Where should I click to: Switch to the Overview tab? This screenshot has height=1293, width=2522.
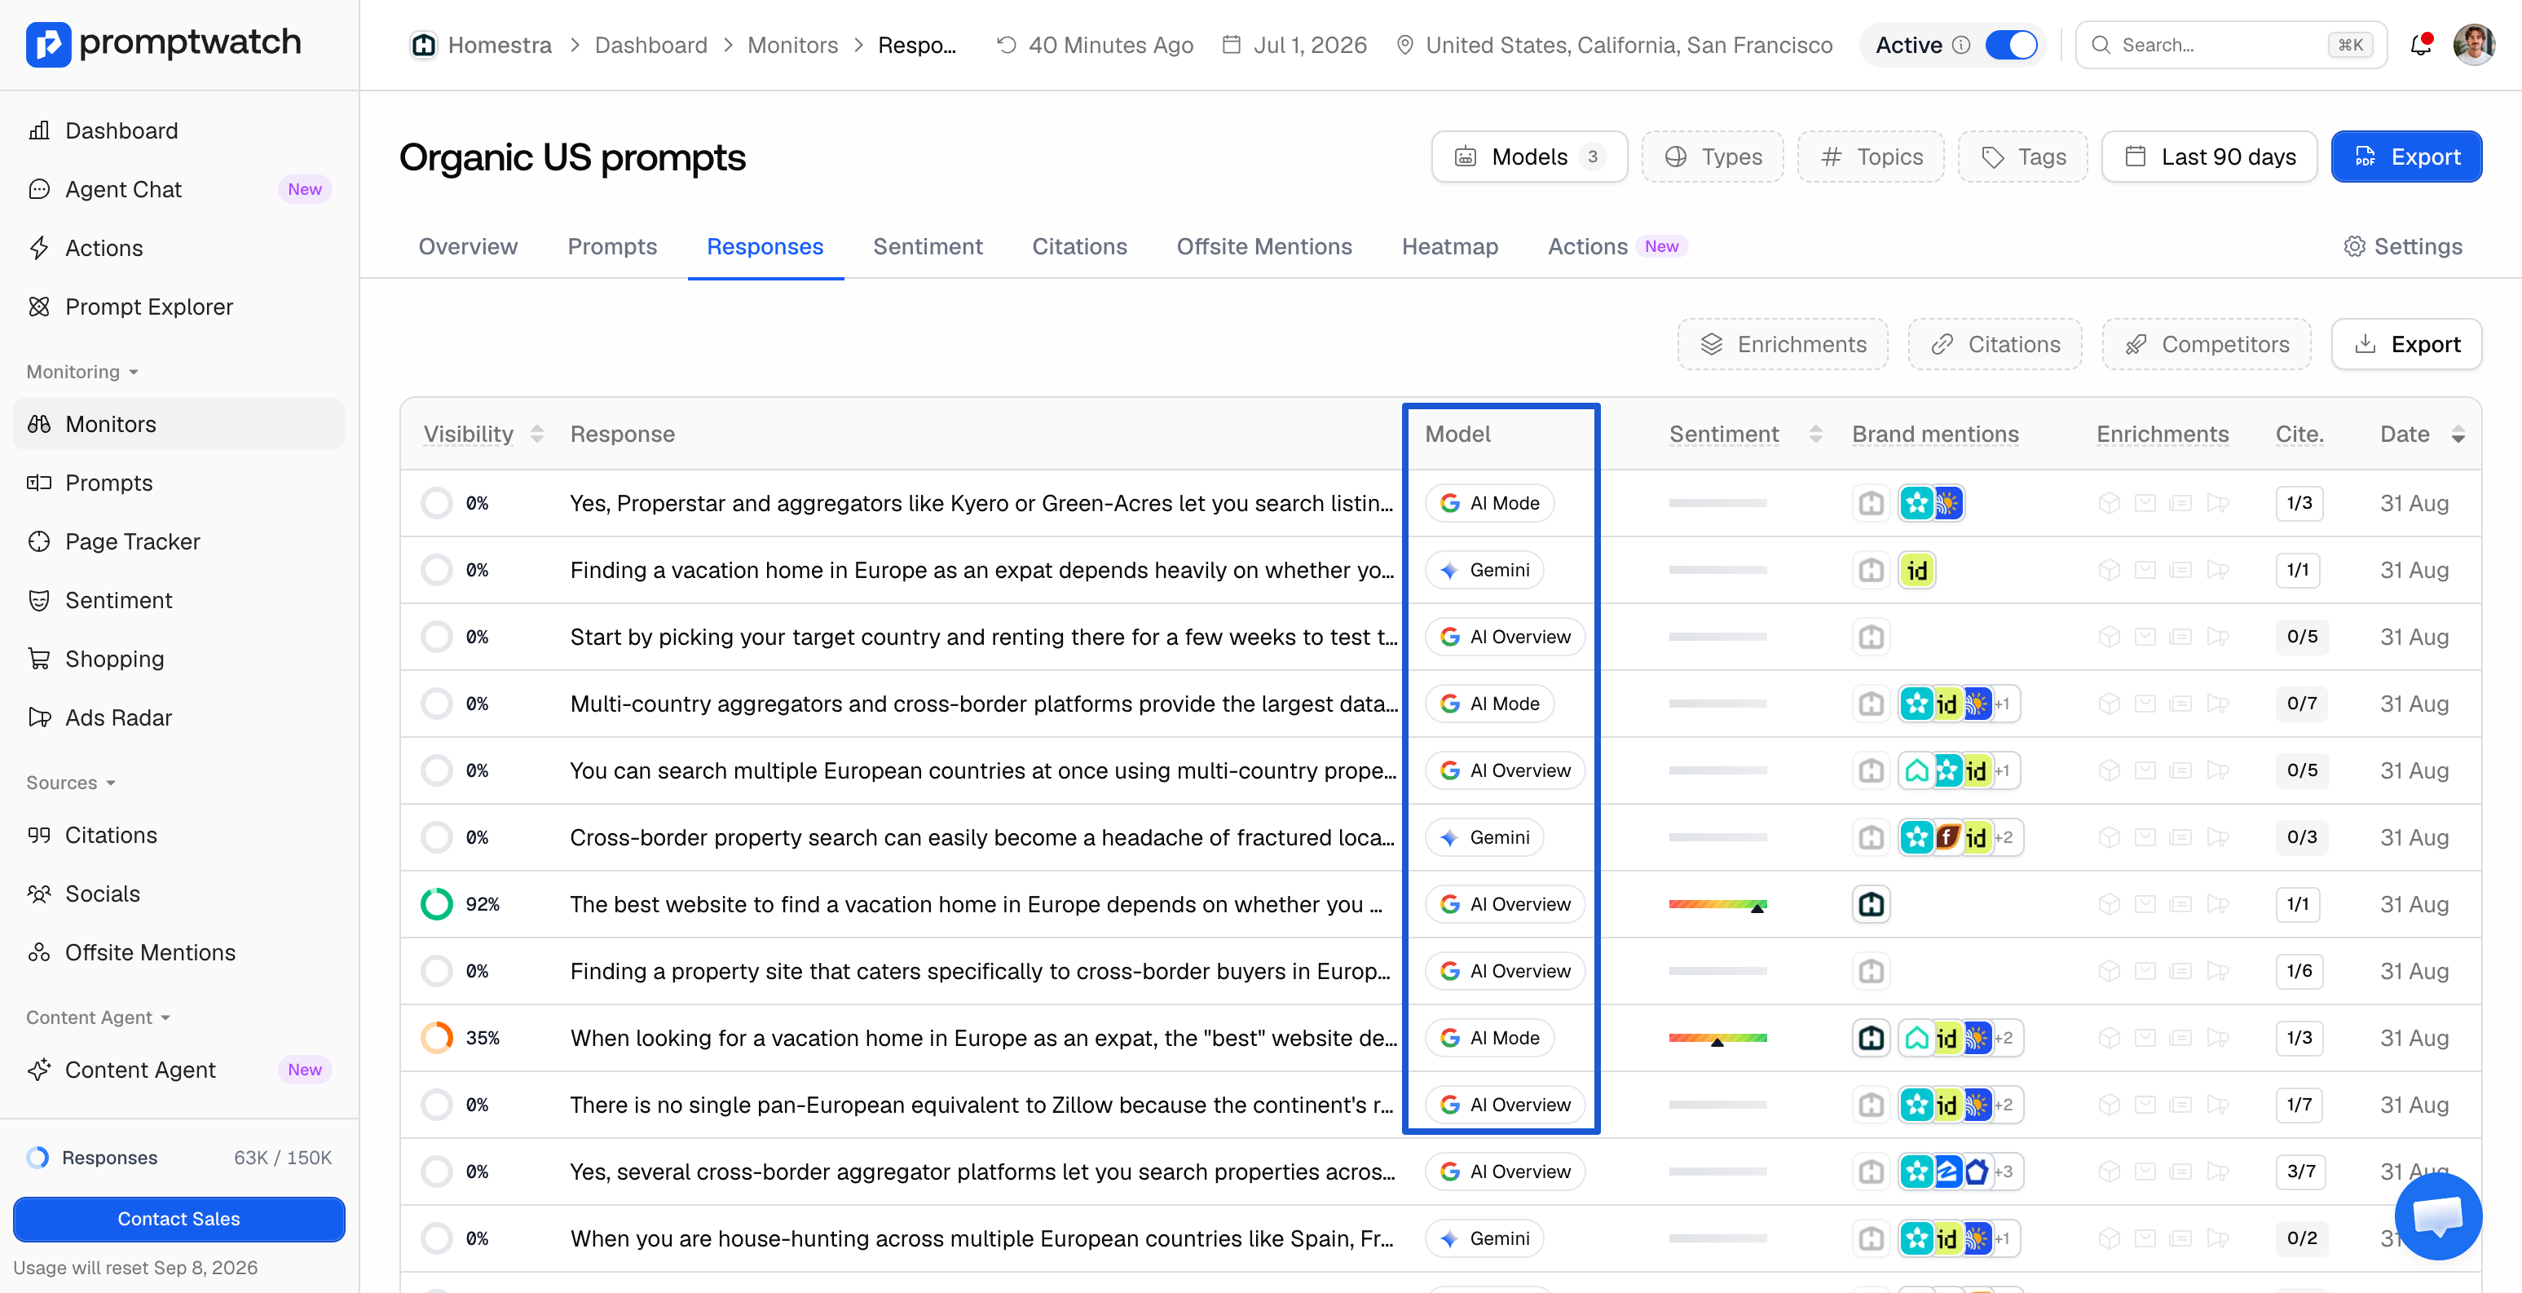tap(468, 247)
